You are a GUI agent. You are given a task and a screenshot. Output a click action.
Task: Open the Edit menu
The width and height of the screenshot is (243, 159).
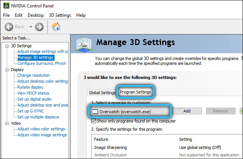click(19, 15)
